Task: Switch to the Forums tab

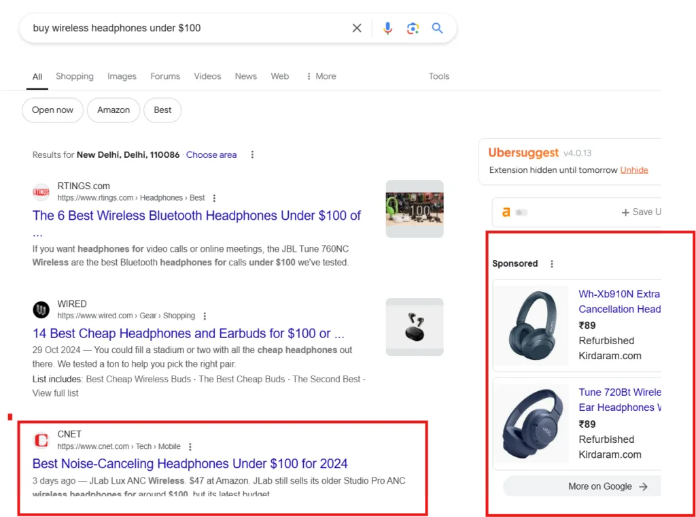Action: tap(165, 76)
